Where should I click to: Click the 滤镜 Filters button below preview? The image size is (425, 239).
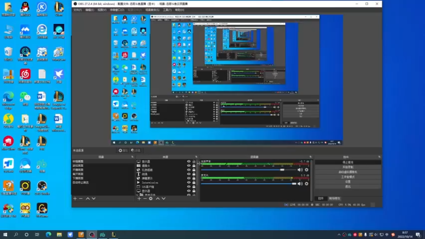coord(135,150)
